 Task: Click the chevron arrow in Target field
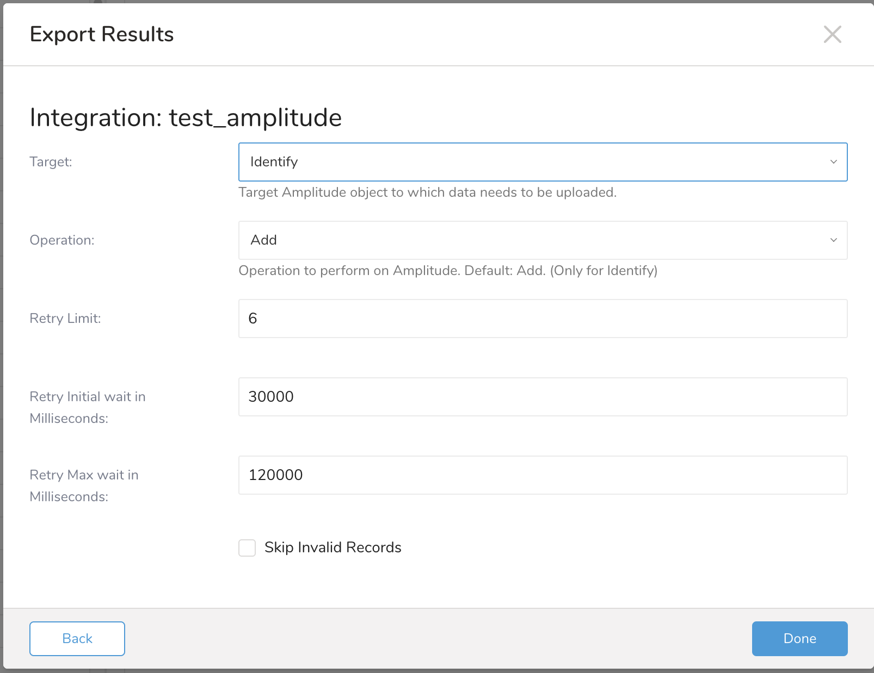tap(833, 162)
